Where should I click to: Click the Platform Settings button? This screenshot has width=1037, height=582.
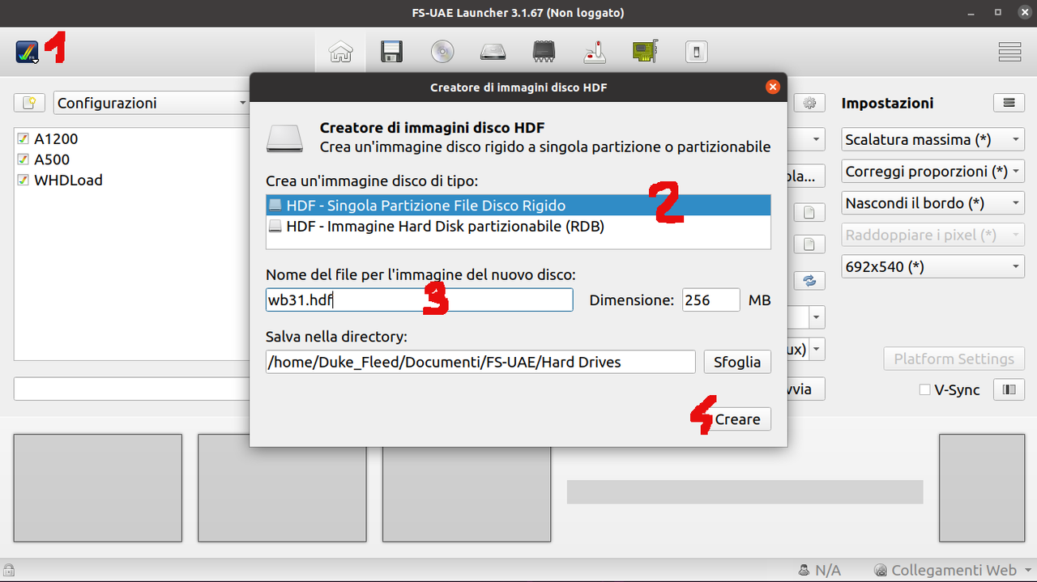954,359
